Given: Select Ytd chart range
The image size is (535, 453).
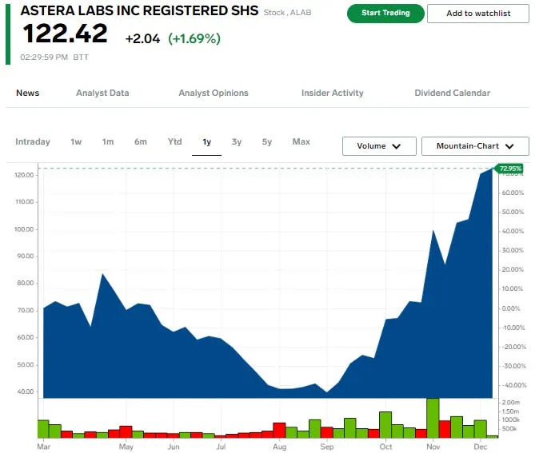Looking at the screenshot, I should (174, 141).
